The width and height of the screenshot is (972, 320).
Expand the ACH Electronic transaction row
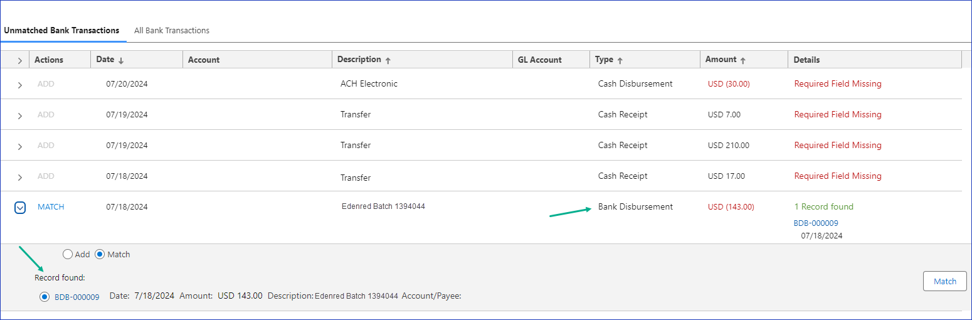pyautogui.click(x=19, y=85)
